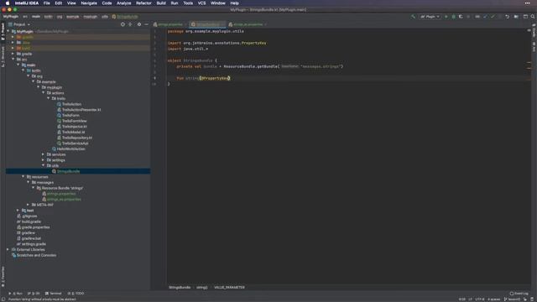The height and width of the screenshot is (302, 537).
Task: Expand the test folder node
Action: pos(18,211)
